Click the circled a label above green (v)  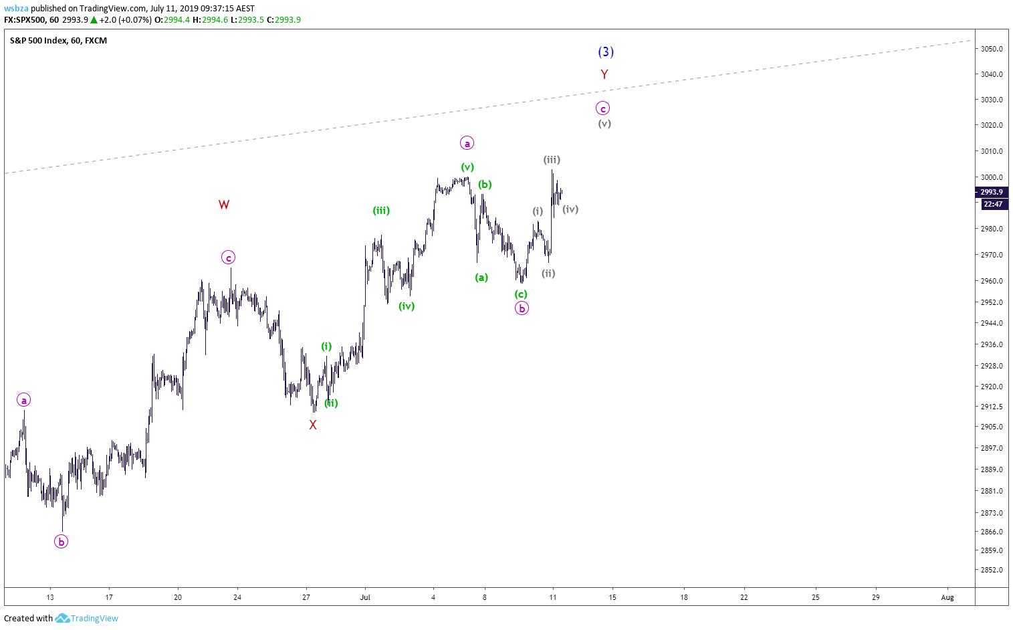(467, 143)
